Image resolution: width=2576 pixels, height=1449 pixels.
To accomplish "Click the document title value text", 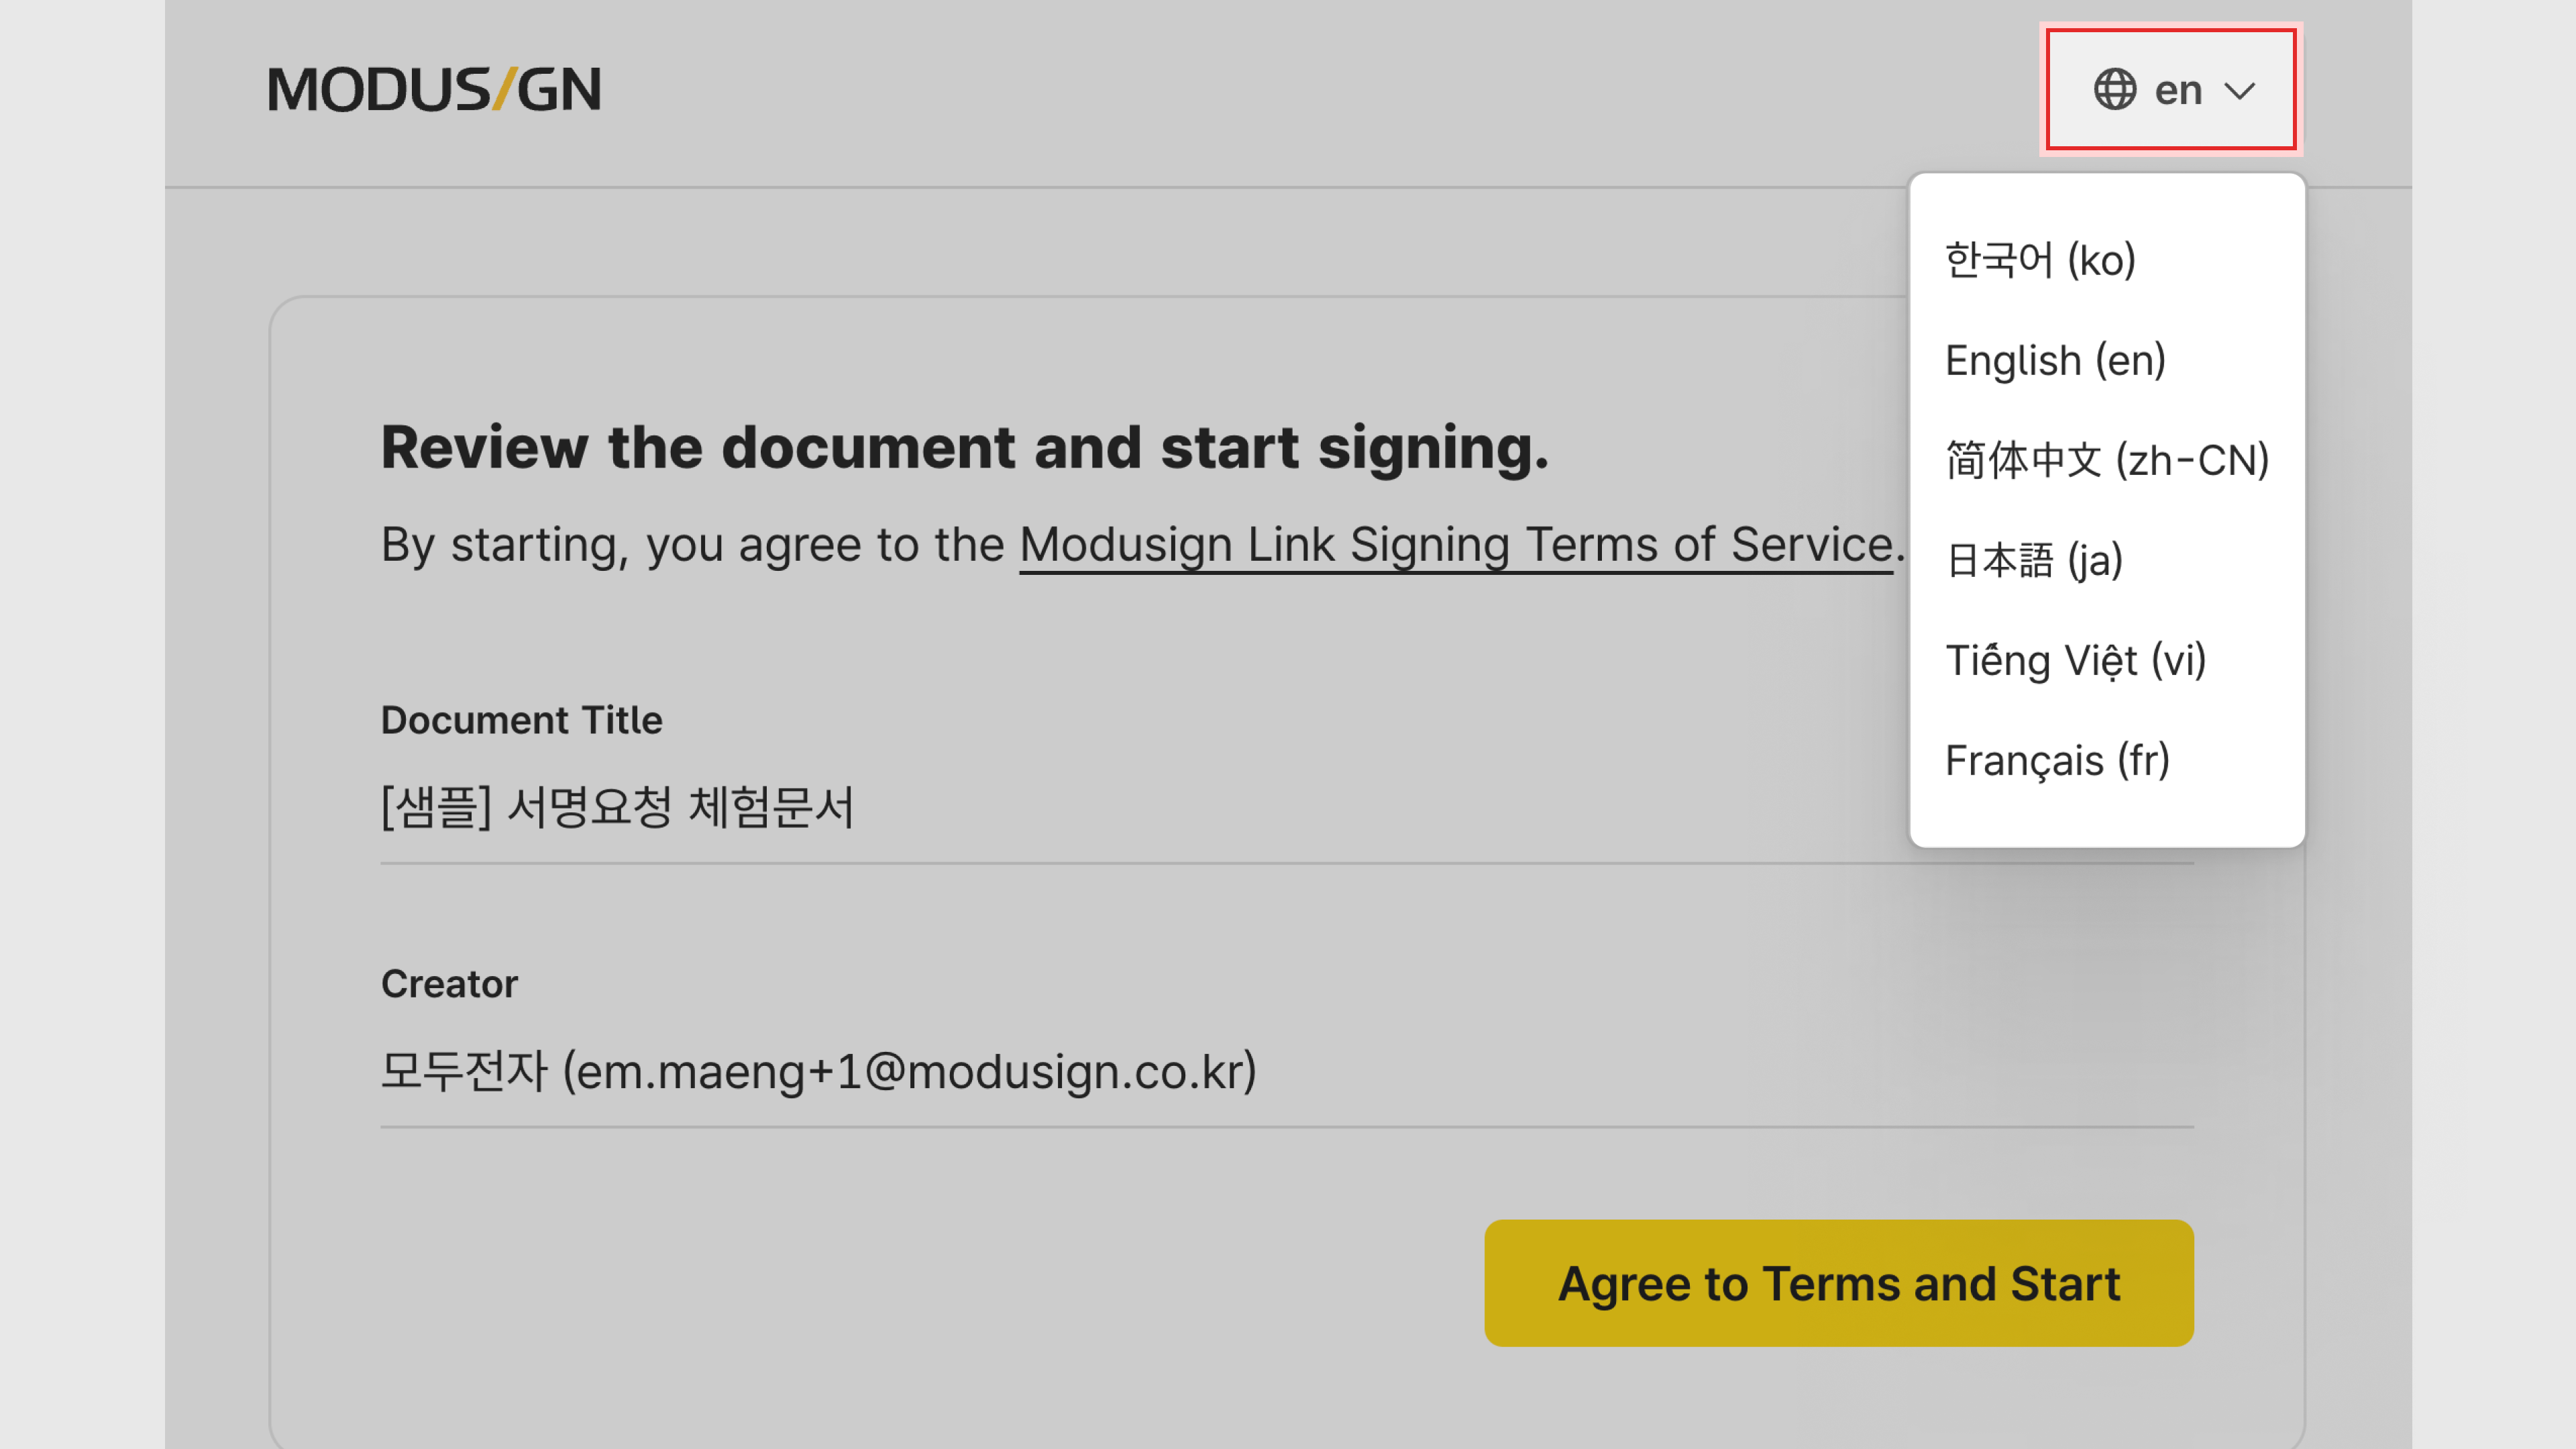I will tap(617, 807).
